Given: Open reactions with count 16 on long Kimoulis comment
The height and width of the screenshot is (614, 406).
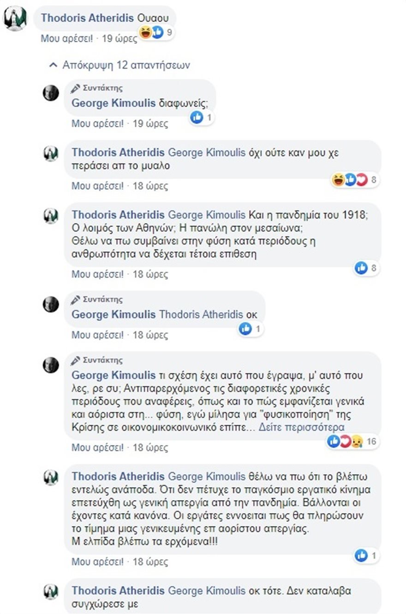Looking at the screenshot, I should click(352, 441).
